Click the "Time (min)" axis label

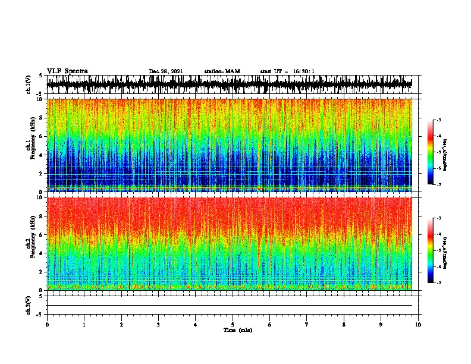pyautogui.click(x=238, y=330)
